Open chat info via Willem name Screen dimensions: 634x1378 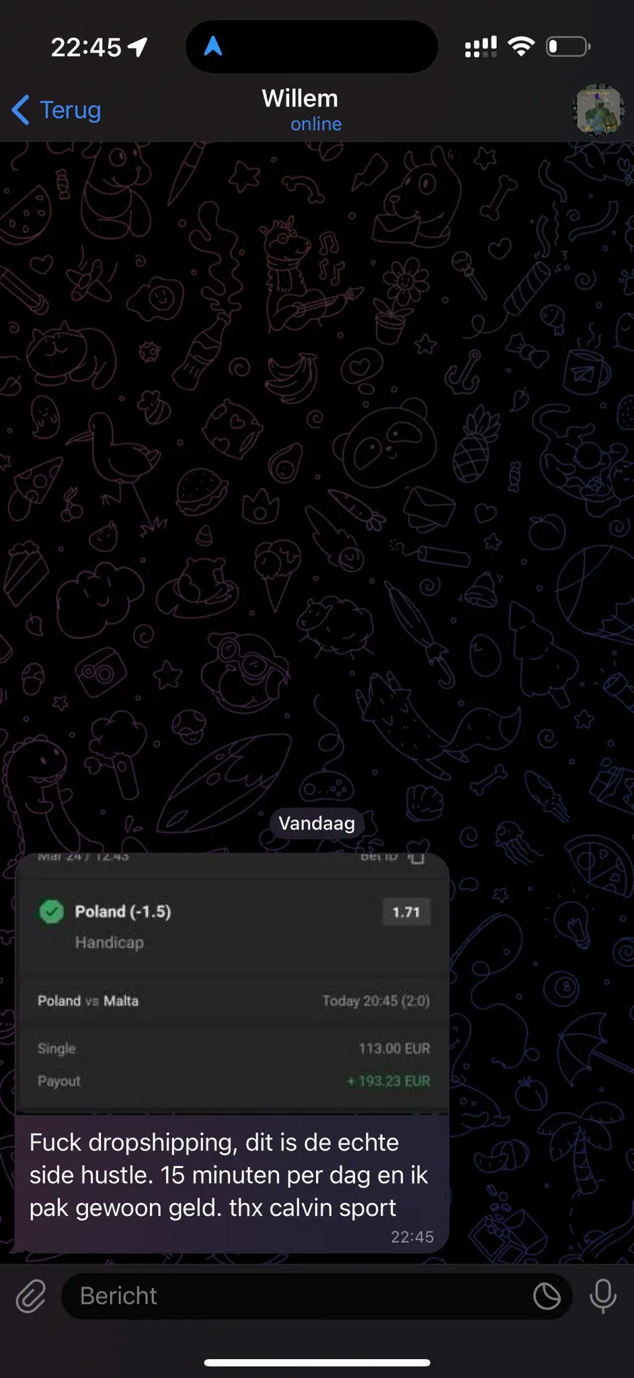point(300,98)
